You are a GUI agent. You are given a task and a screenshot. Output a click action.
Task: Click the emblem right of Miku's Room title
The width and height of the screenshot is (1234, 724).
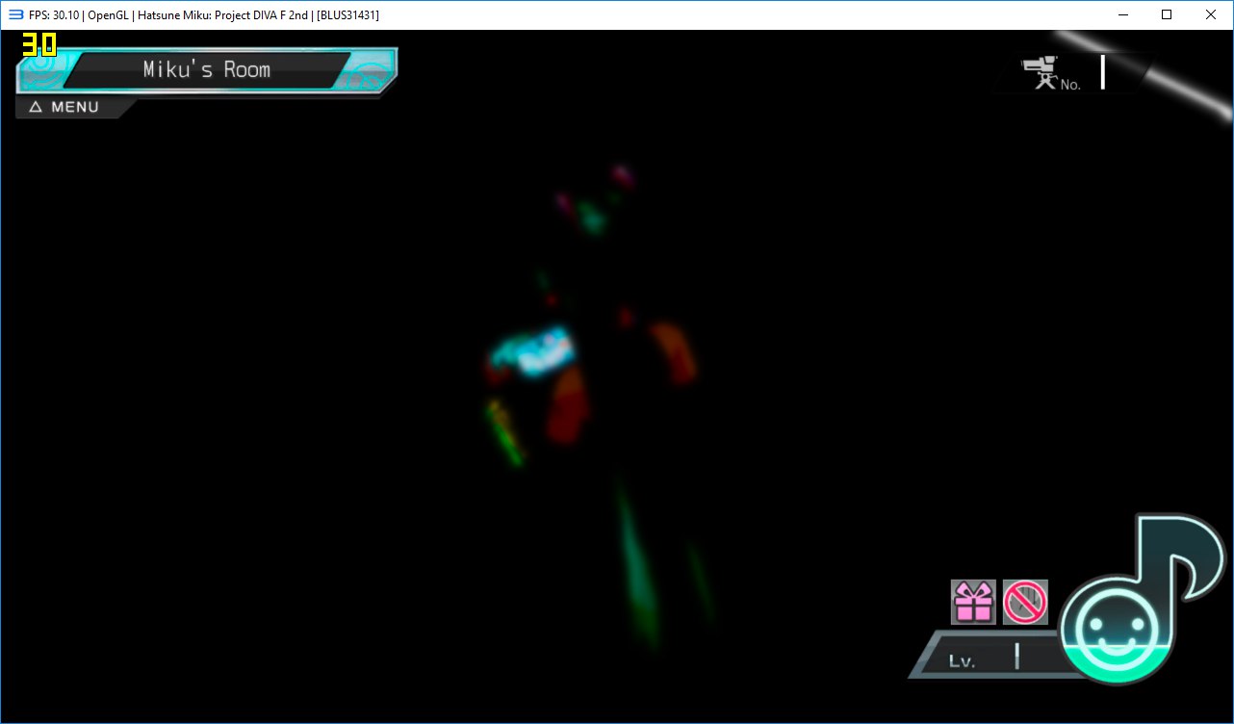tap(368, 71)
